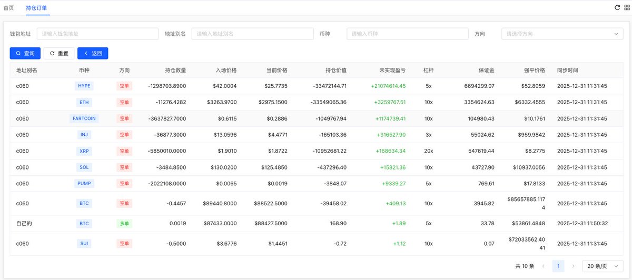632x280 pixels.
Task: Click the 空单 tag in the HYPE row
Action: 124,86
